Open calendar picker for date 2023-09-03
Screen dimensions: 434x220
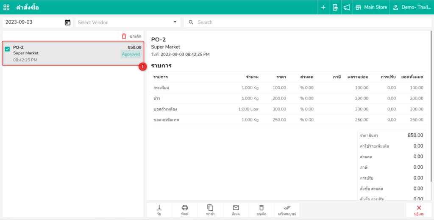67,22
